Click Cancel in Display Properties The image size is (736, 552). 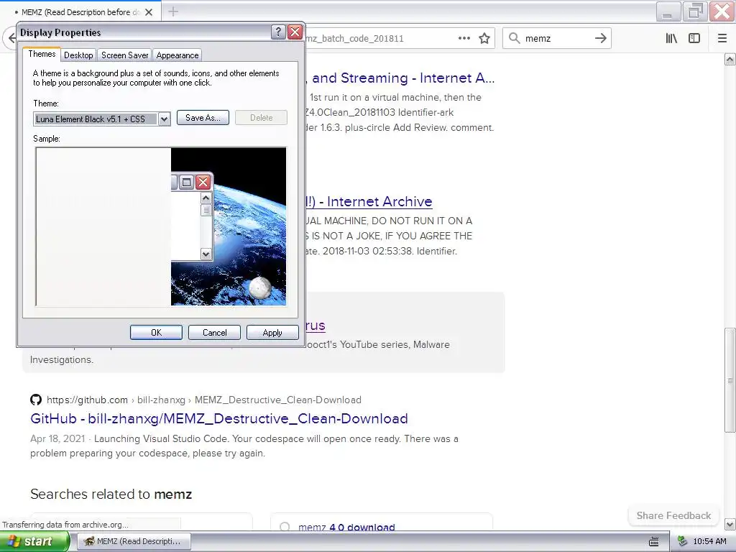(214, 332)
